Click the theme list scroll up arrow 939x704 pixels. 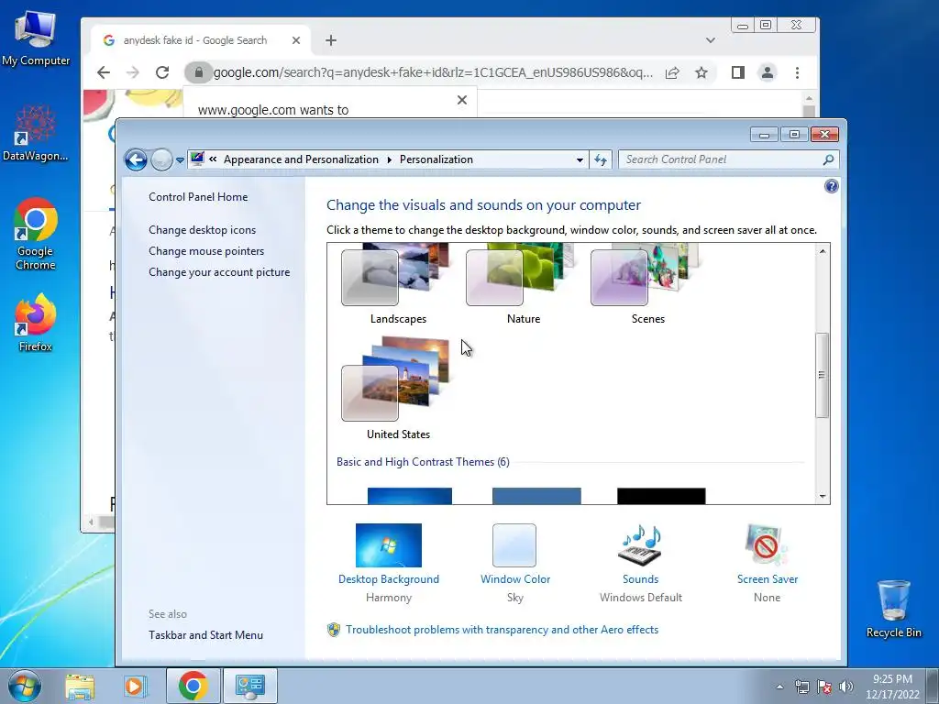(823, 251)
